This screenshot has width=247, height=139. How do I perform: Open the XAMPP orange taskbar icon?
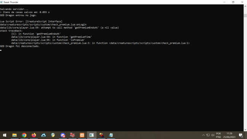pyautogui.click(x=82, y=135)
